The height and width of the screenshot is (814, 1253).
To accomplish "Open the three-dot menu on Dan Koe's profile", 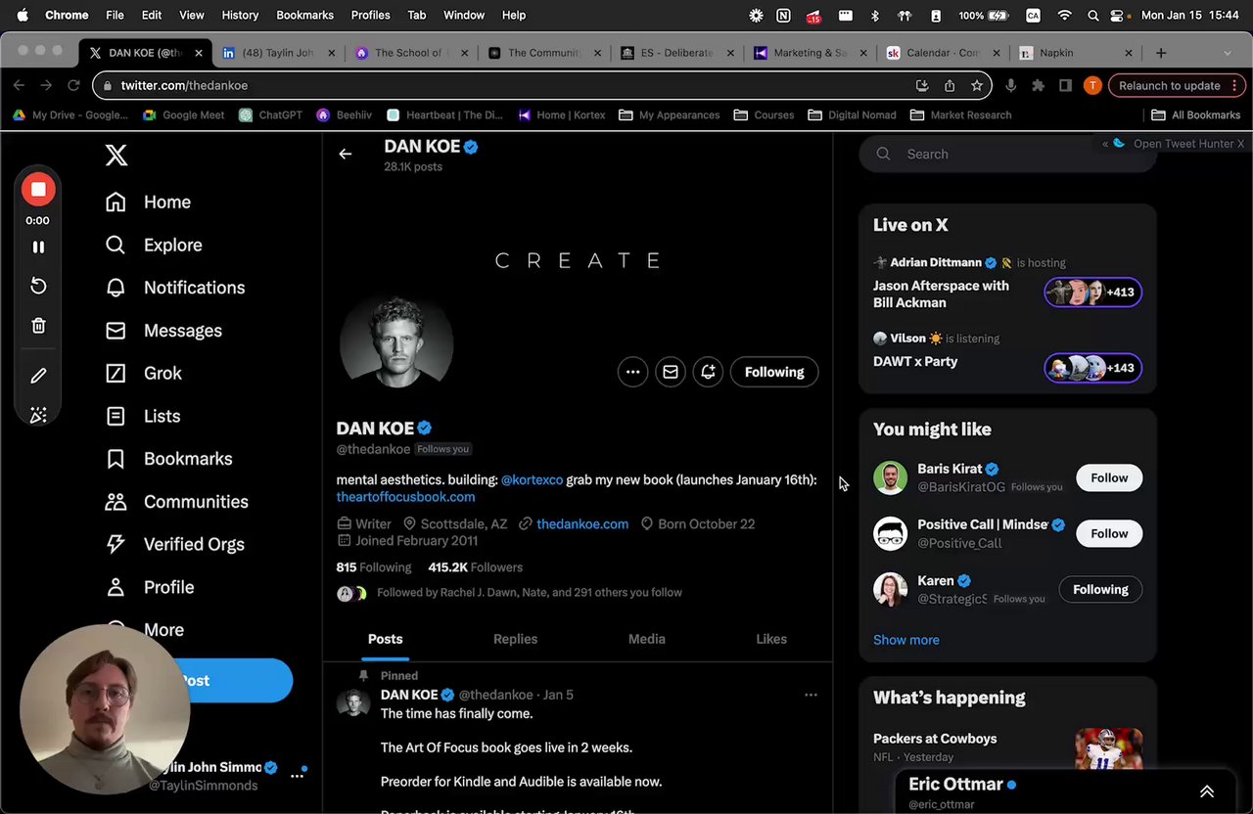I will [632, 372].
